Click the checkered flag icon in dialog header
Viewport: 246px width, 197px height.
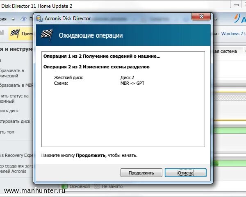47,35
